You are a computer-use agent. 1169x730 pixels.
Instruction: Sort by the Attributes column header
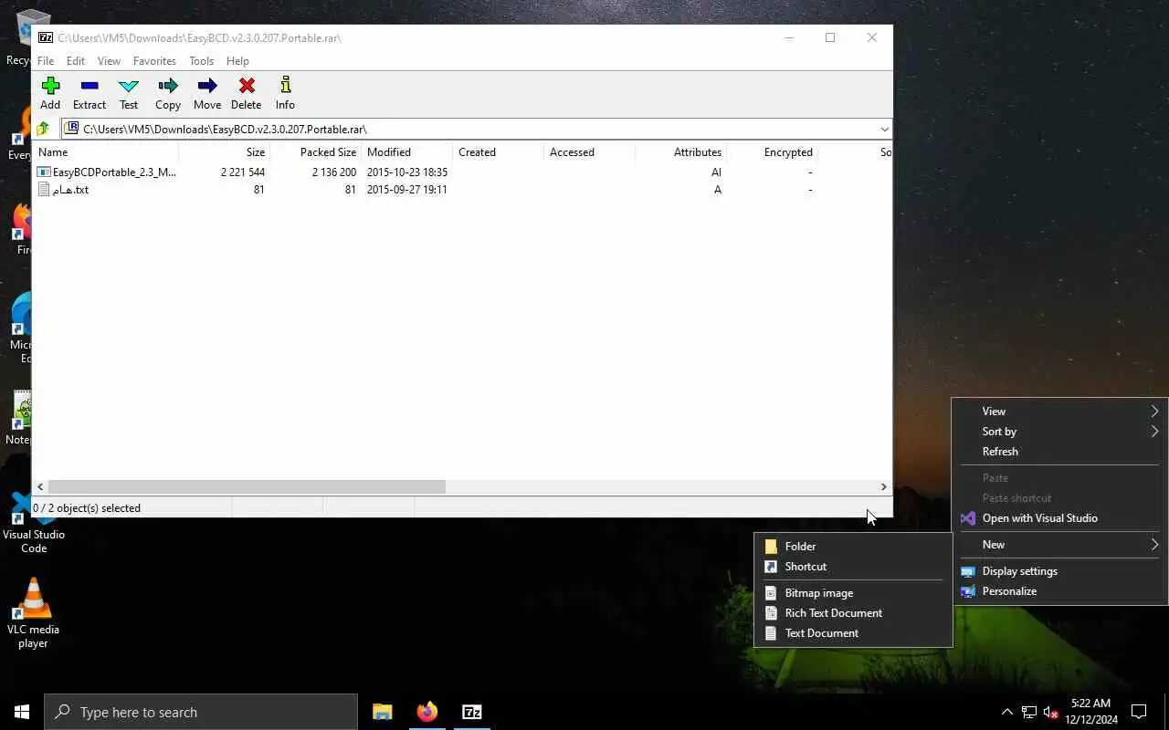680,152
